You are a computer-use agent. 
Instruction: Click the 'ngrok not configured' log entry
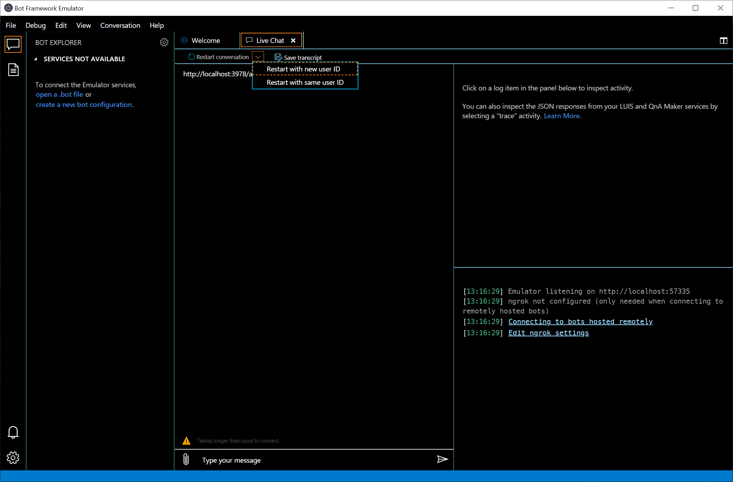(593, 306)
